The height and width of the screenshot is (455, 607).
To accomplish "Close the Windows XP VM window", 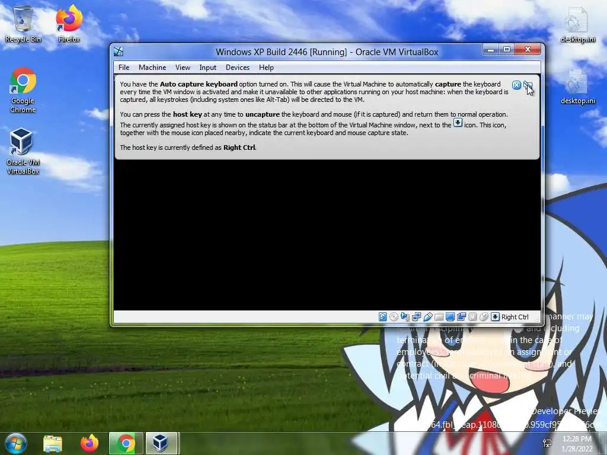I will click(528, 50).
